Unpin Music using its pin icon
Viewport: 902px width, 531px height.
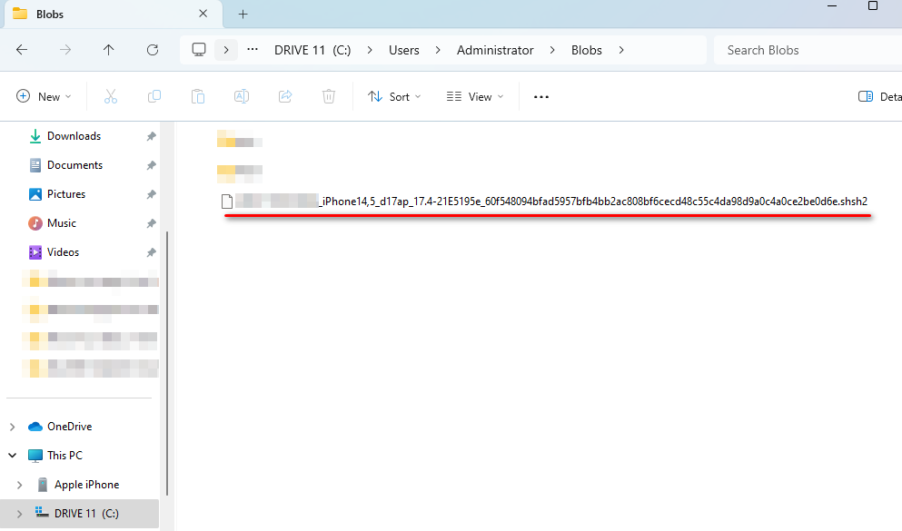[152, 223]
